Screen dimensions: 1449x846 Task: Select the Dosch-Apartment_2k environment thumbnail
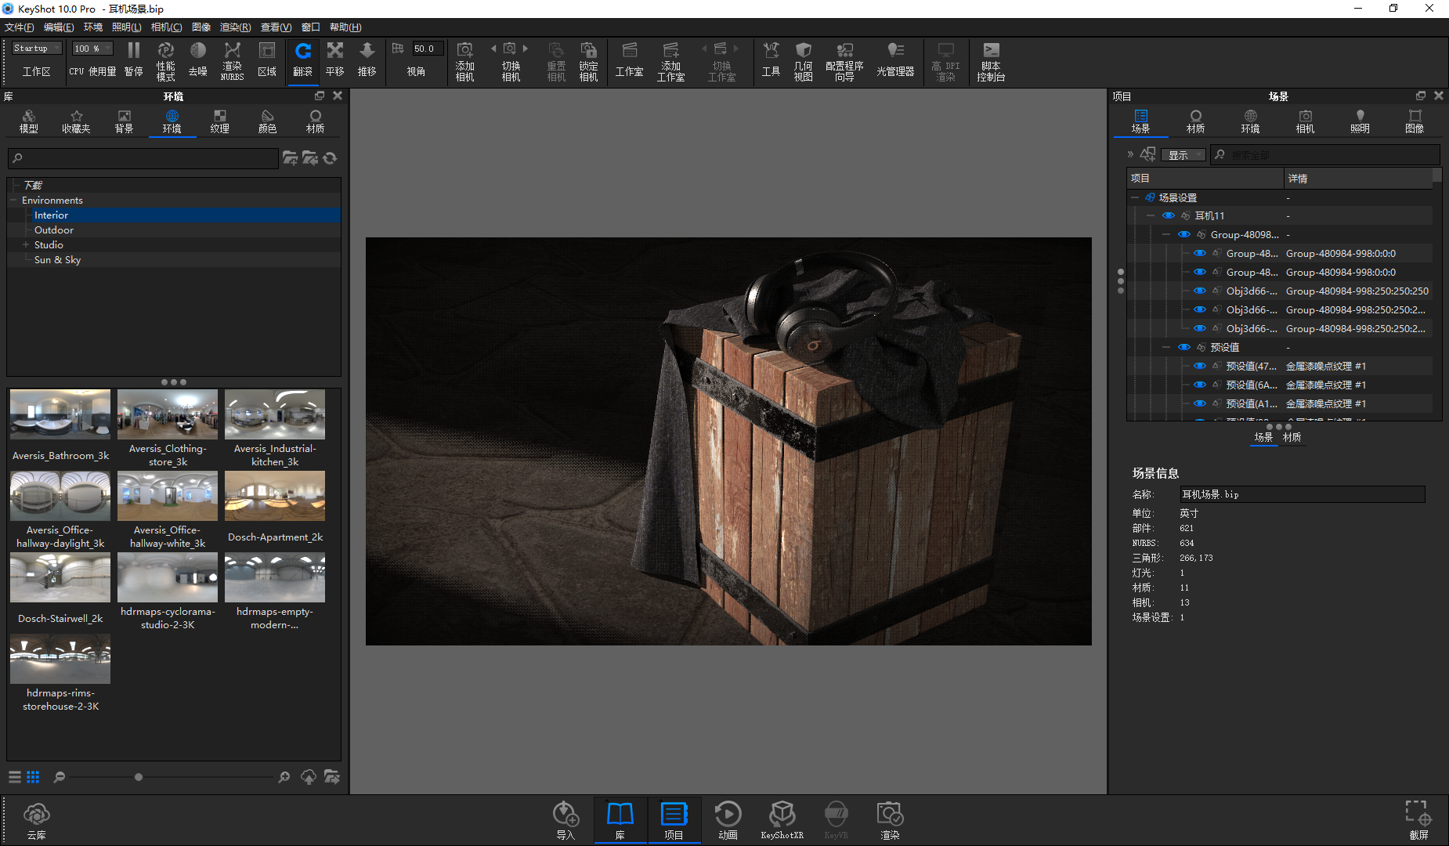pos(275,497)
